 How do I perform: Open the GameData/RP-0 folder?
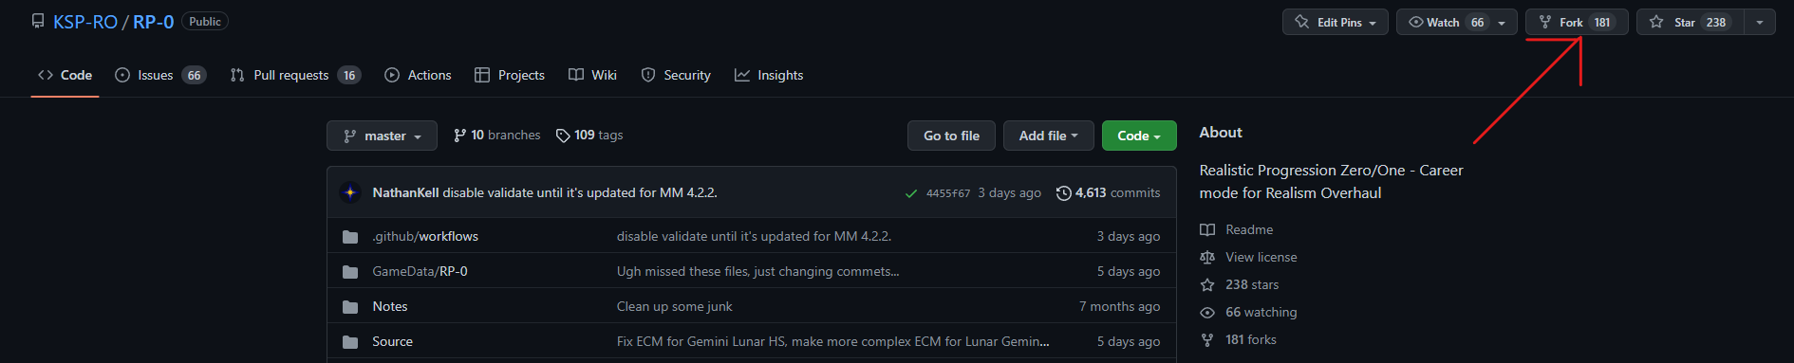(420, 271)
